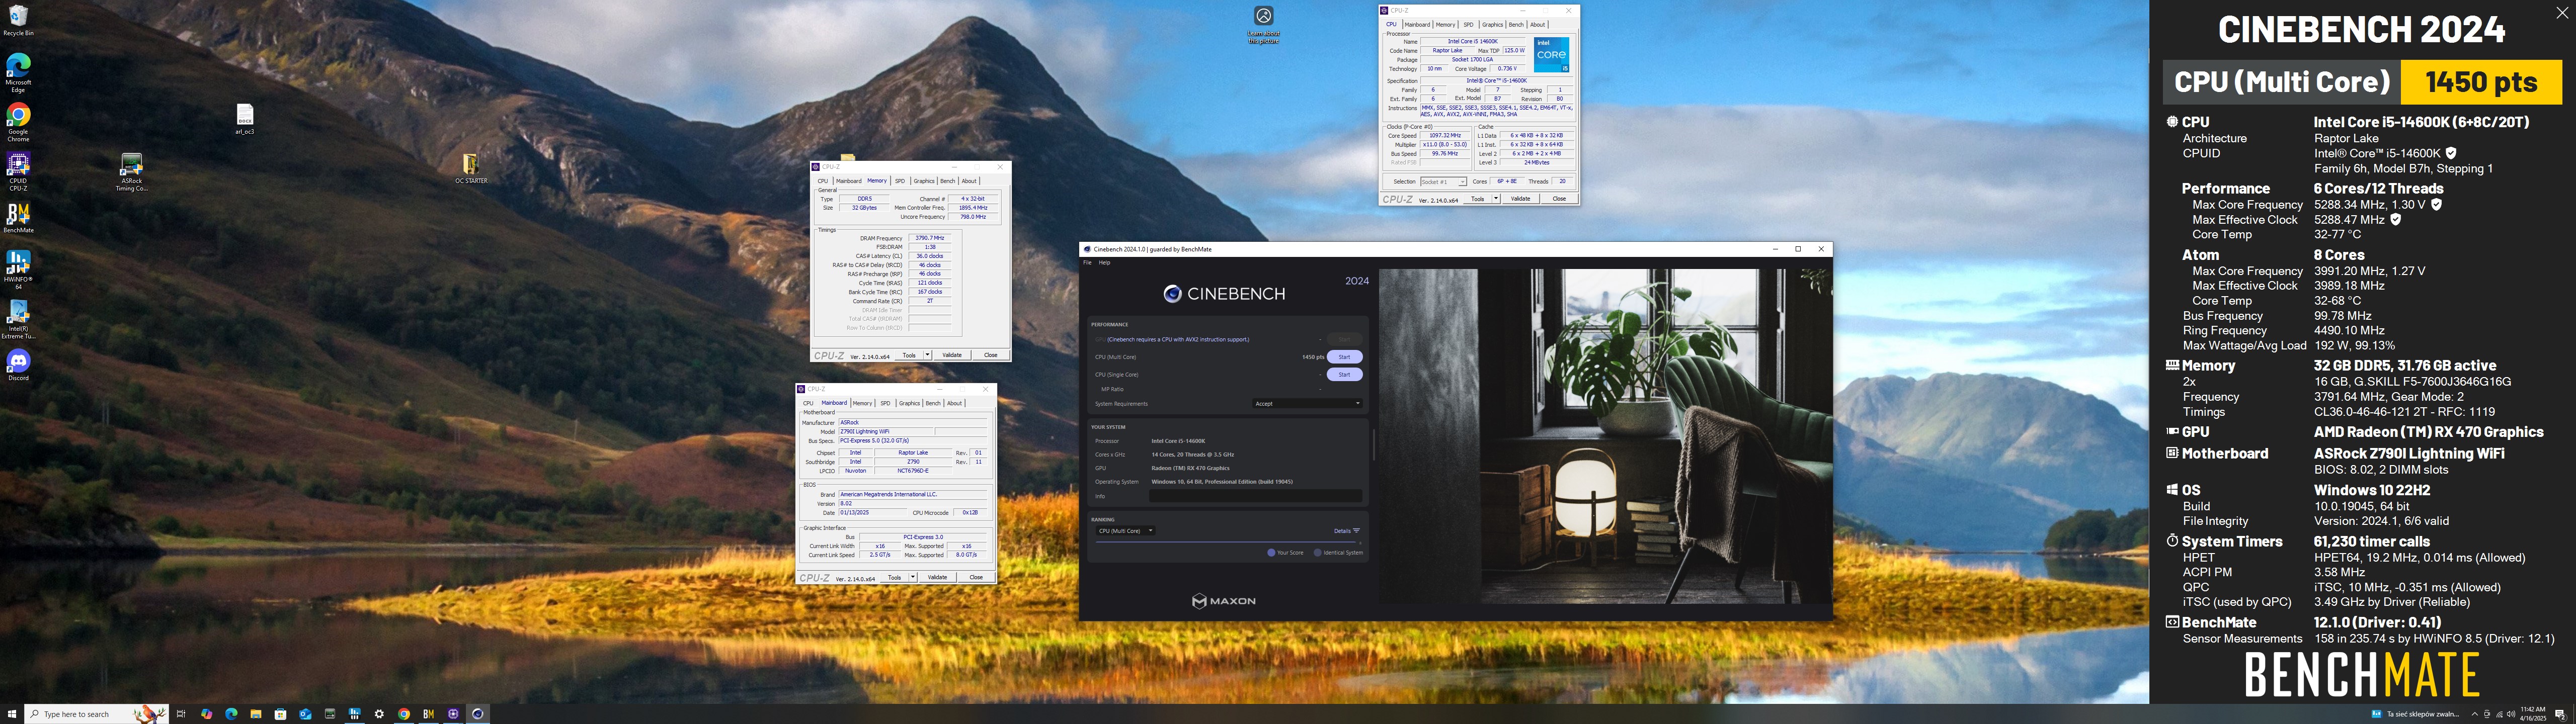Click the Identical System legend marker
2576x724 pixels.
point(1318,553)
